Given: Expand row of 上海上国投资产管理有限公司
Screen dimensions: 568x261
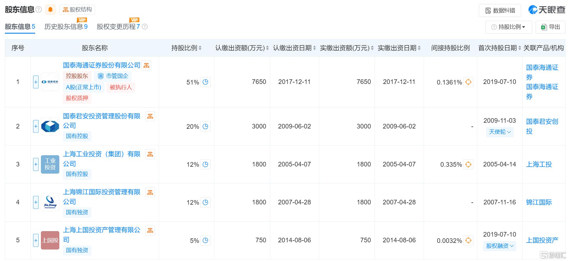Looking at the screenshot, I should point(36,240).
